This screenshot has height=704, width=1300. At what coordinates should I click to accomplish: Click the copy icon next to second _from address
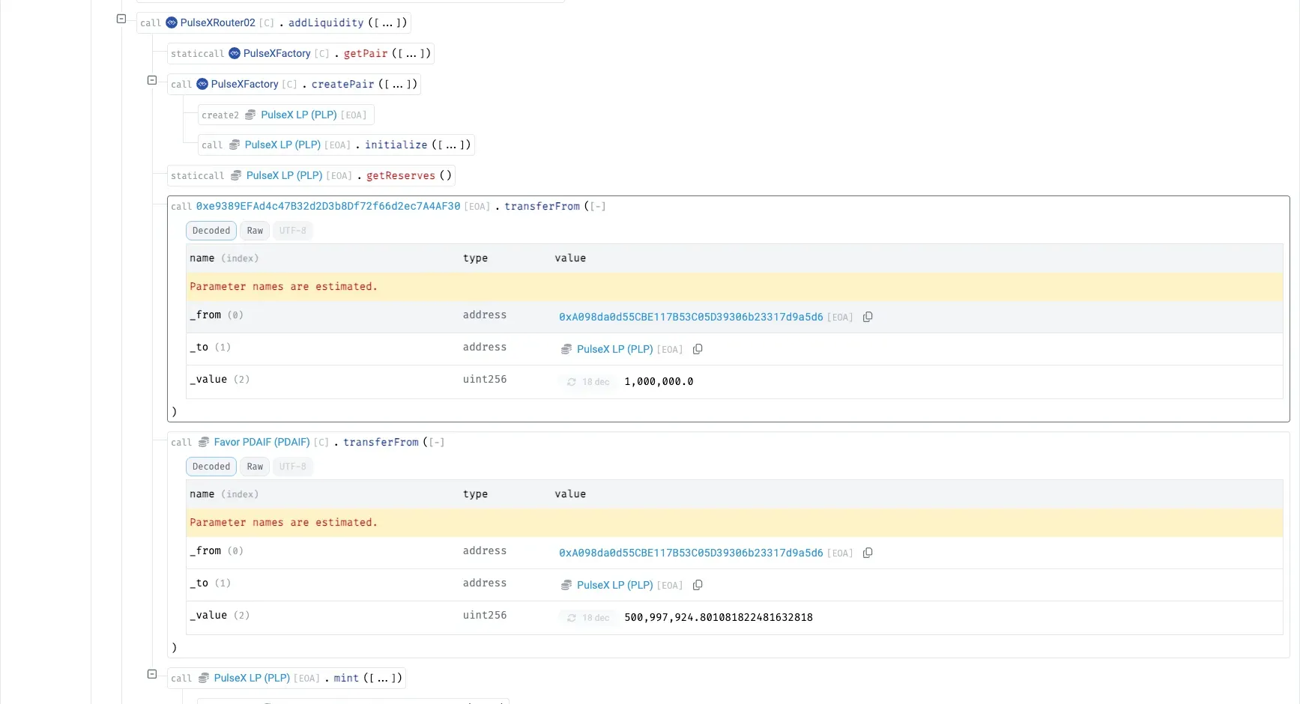(x=868, y=553)
